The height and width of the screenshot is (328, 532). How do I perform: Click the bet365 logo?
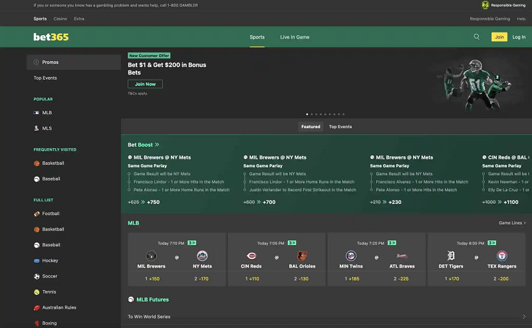point(51,37)
